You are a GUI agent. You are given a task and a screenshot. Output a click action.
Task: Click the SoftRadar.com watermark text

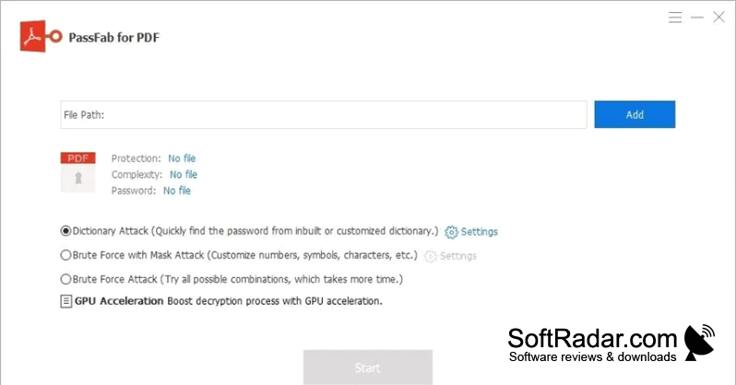pyautogui.click(x=592, y=338)
